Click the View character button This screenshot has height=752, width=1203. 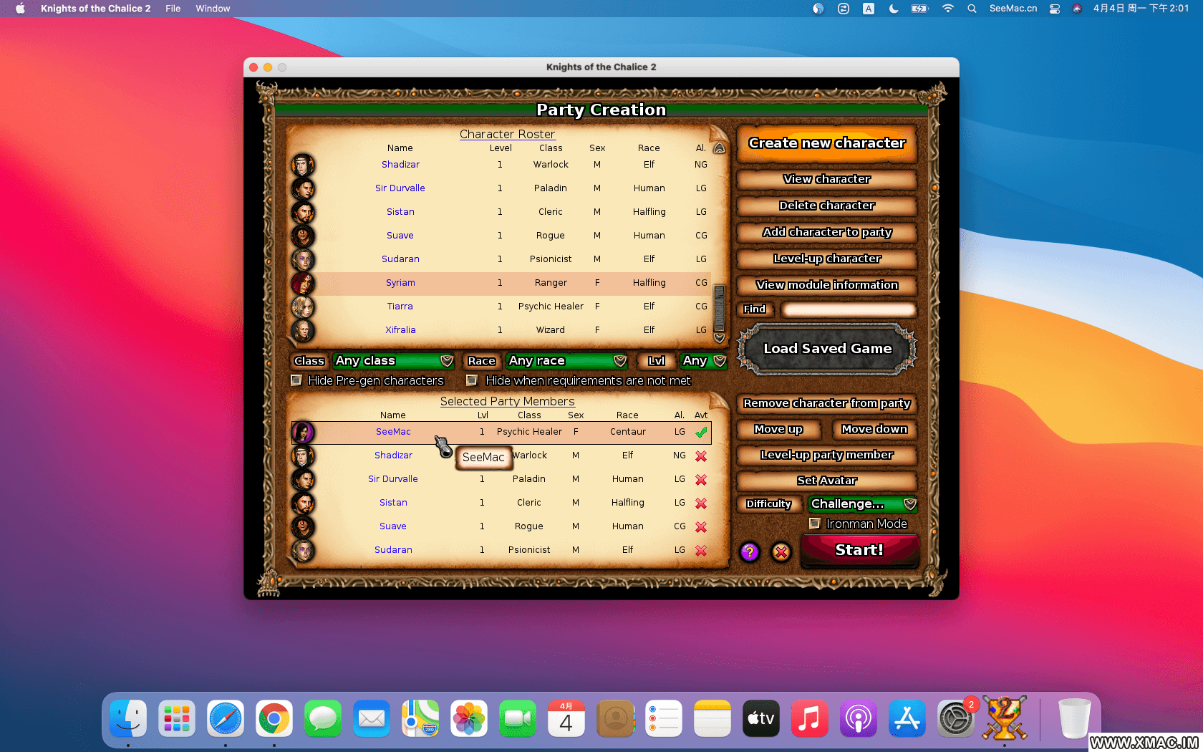point(827,179)
